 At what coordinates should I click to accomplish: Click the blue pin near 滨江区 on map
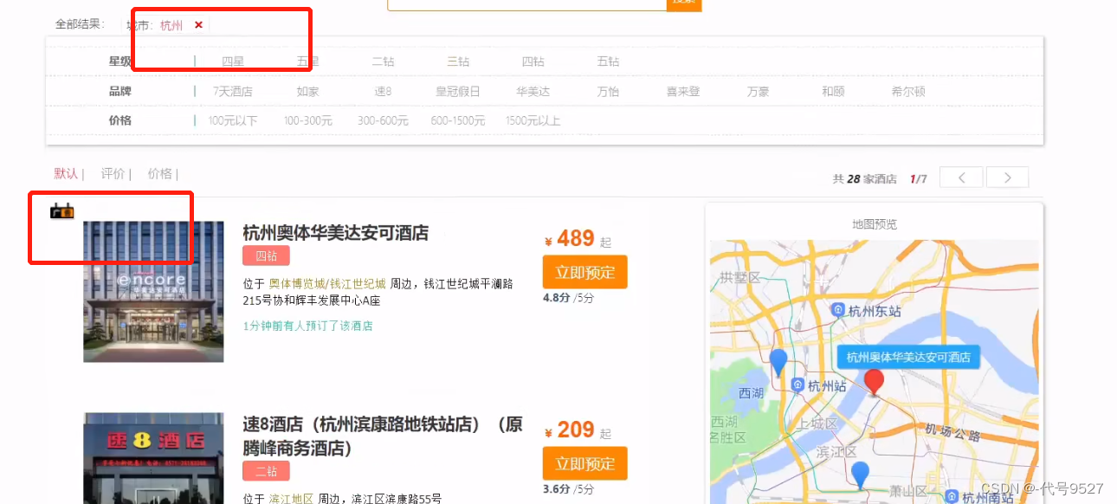click(x=860, y=475)
